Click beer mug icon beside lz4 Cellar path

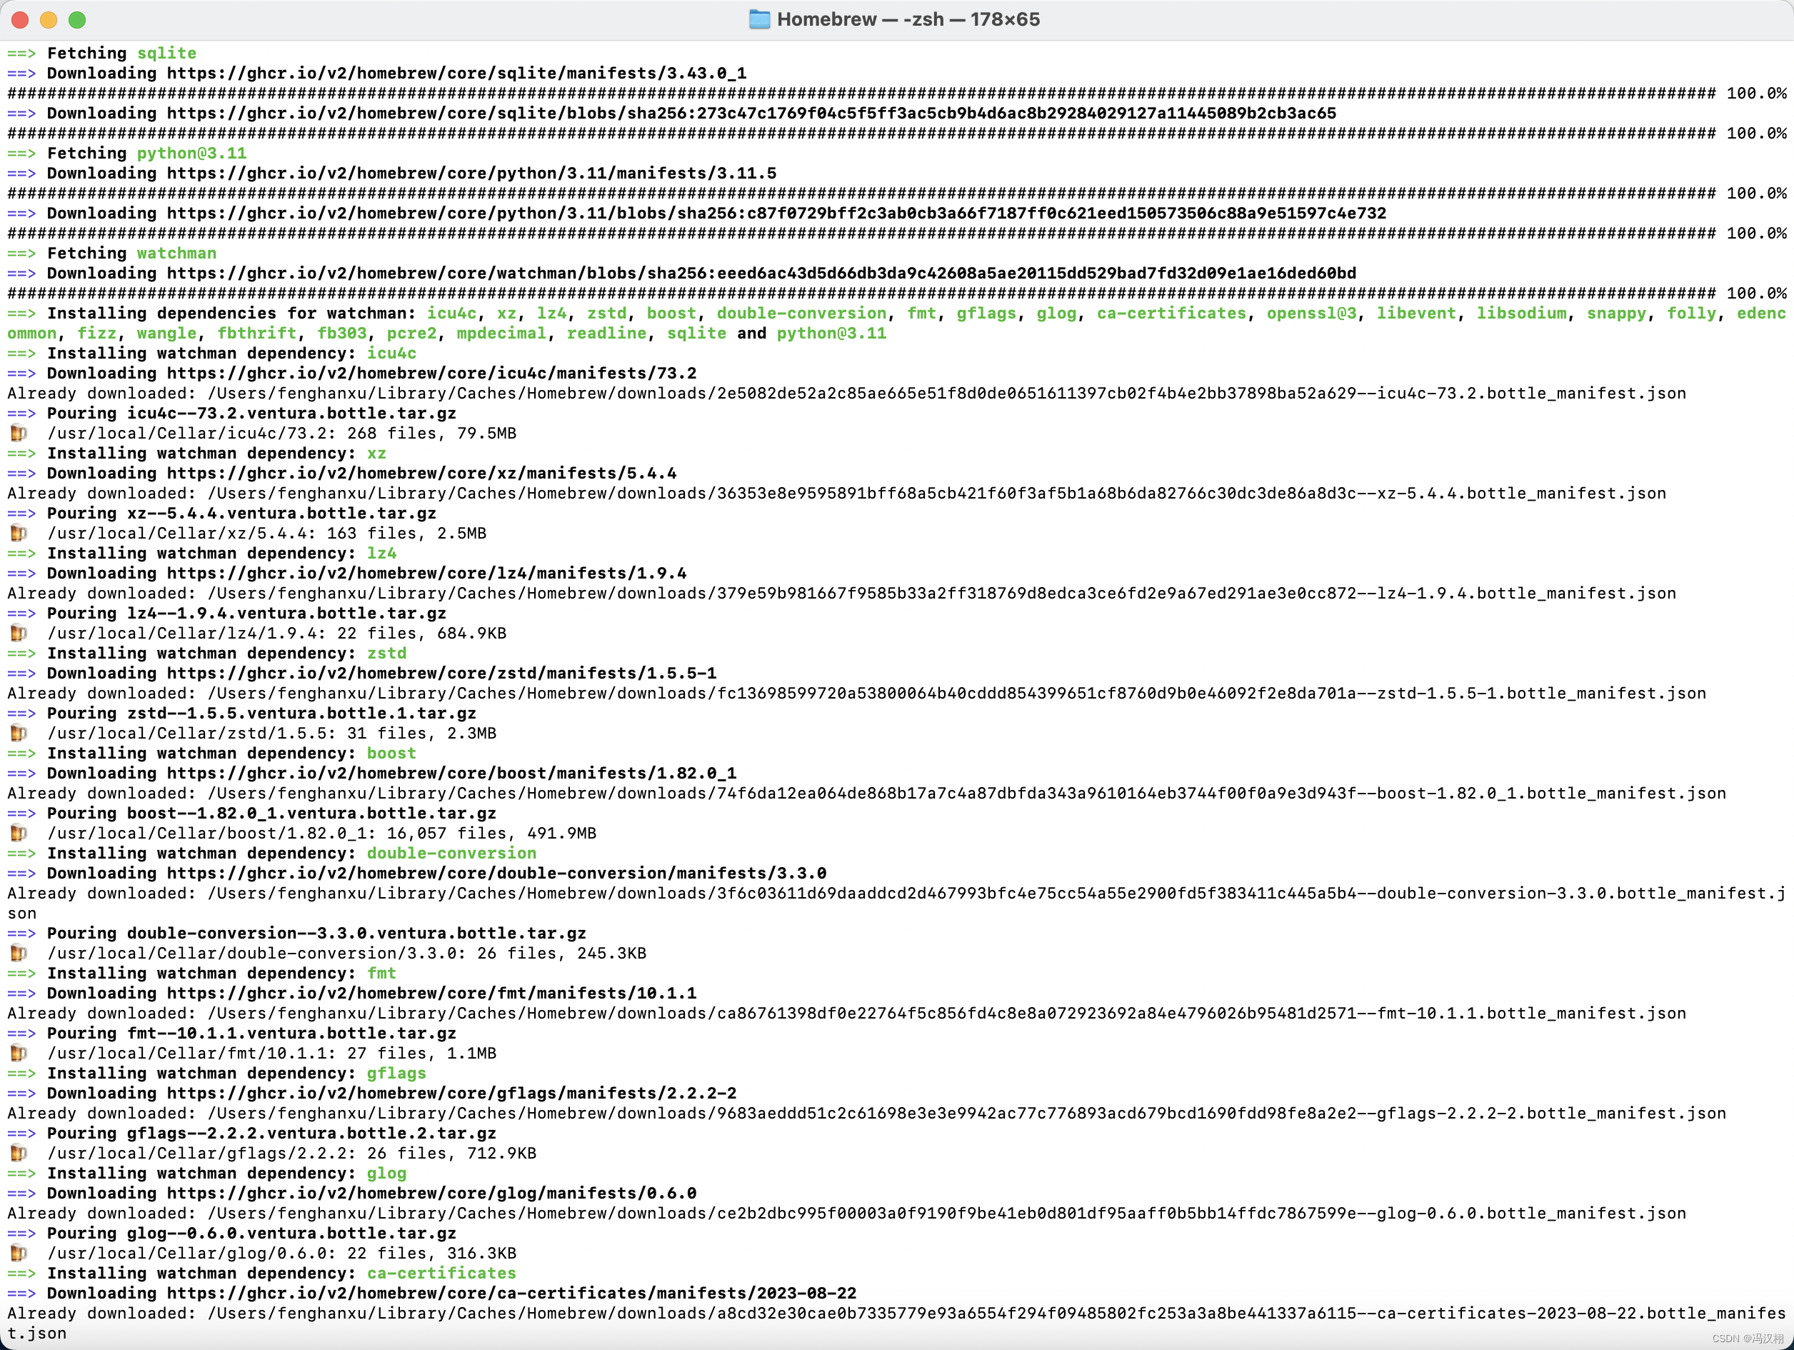coord(18,633)
